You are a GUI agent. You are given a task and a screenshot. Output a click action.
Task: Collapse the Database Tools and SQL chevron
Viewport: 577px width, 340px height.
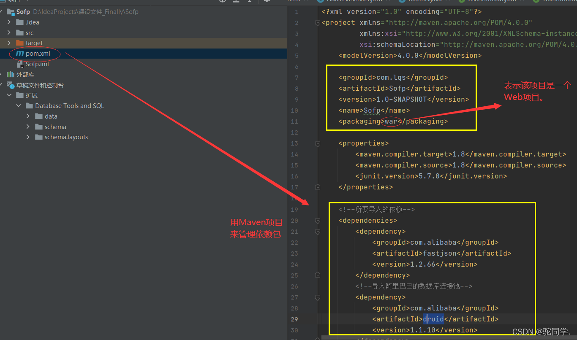click(x=19, y=106)
